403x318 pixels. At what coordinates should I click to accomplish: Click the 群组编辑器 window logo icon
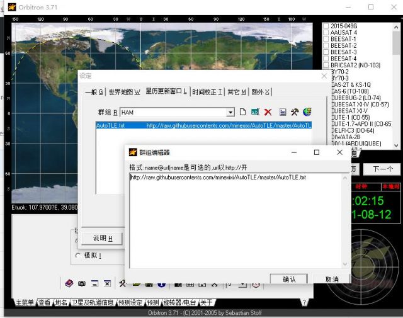[x=133, y=152]
